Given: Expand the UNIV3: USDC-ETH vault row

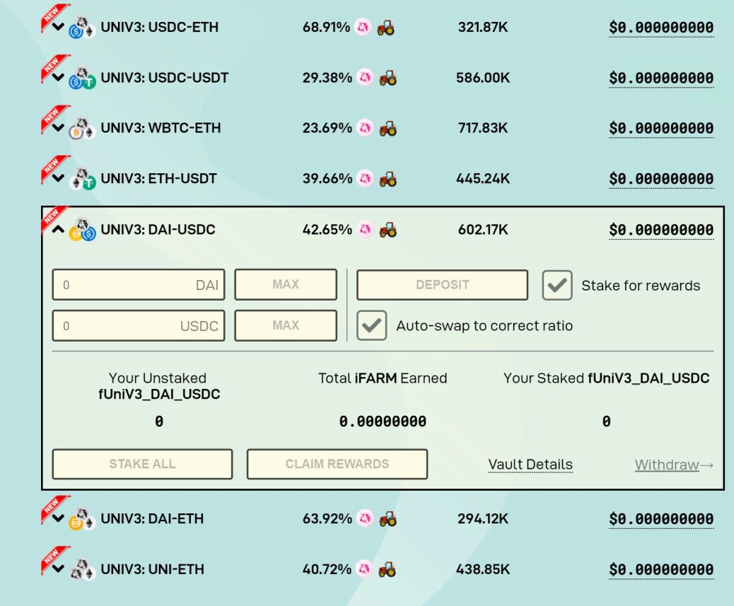Looking at the screenshot, I should [58, 27].
